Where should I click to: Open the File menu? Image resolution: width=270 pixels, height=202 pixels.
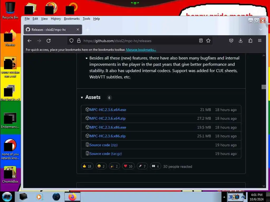pyautogui.click(x=27, y=19)
